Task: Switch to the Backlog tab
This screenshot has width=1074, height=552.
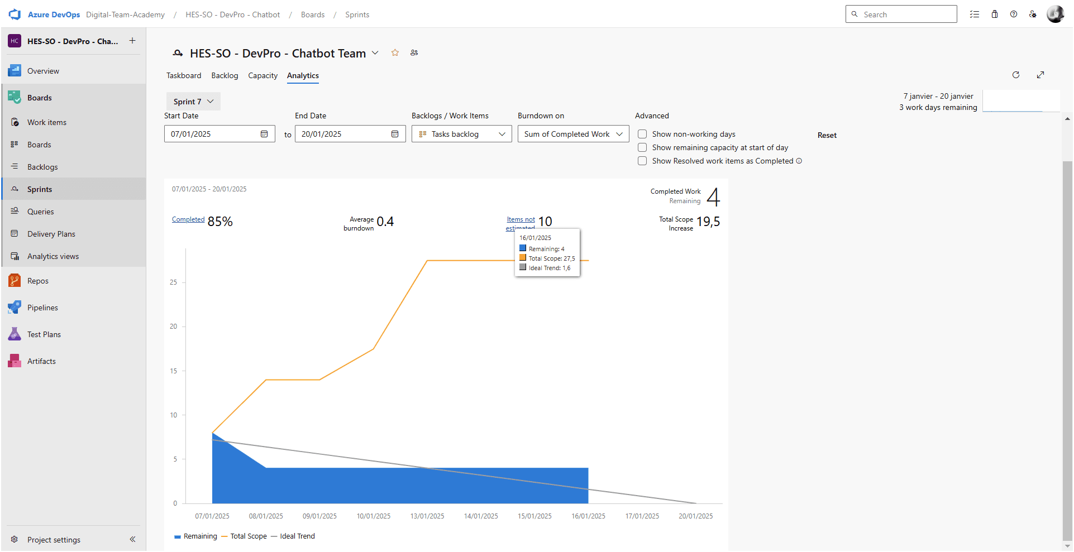Action: point(225,76)
